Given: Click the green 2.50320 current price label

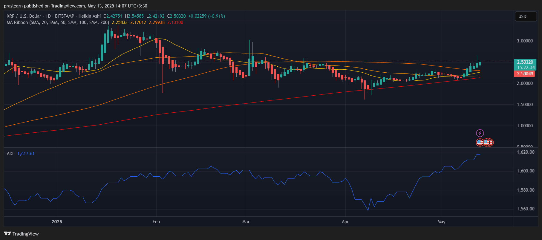Looking at the screenshot, I should click(x=525, y=62).
